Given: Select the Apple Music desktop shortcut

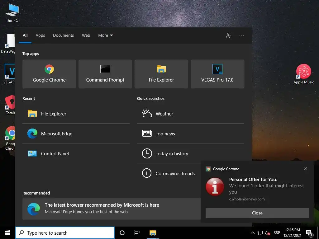Looking at the screenshot, I should pos(303,74).
